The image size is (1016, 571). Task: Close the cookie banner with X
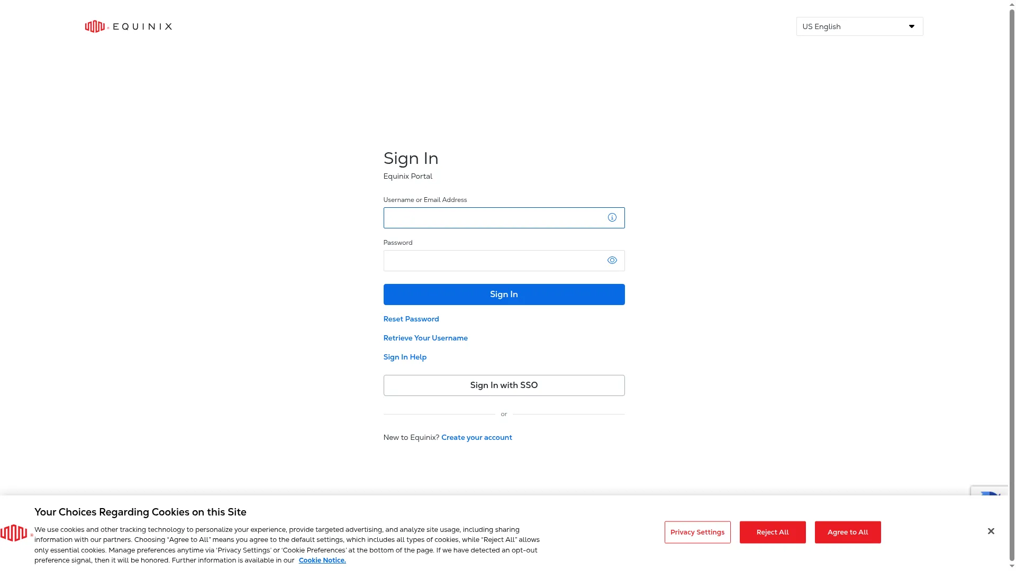click(991, 531)
